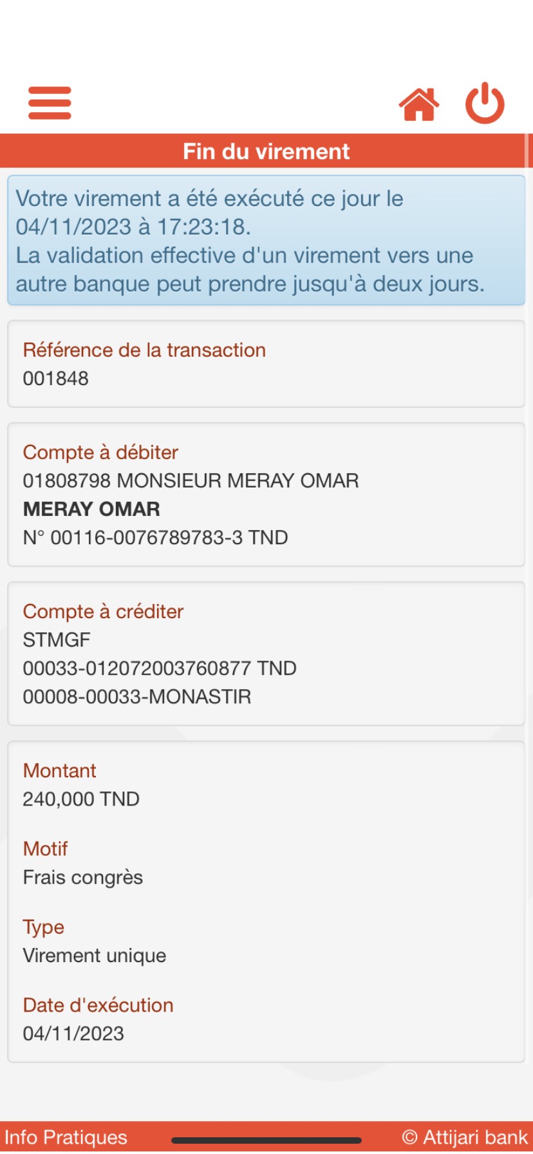Open the Info Pratiques link
The image size is (533, 1154).
66,1137
